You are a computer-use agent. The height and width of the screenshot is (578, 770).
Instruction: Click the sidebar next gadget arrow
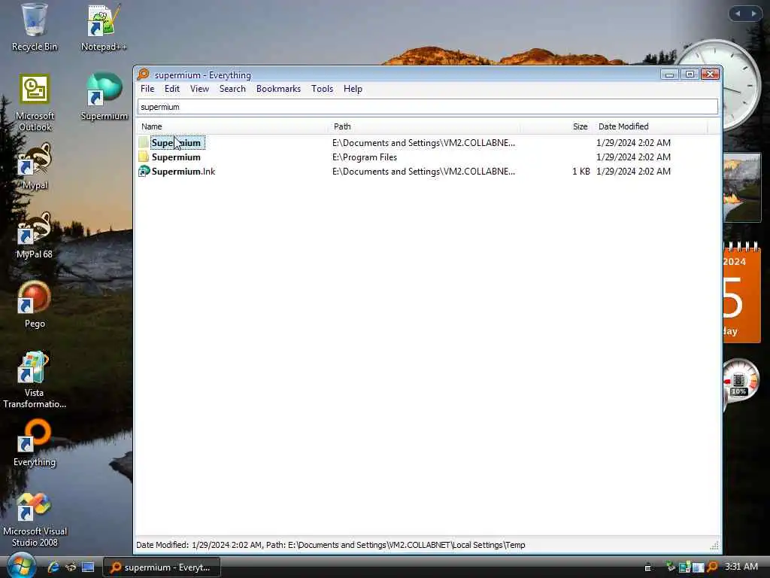tap(753, 14)
